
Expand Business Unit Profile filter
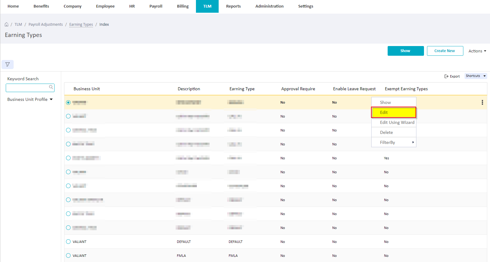pos(30,99)
